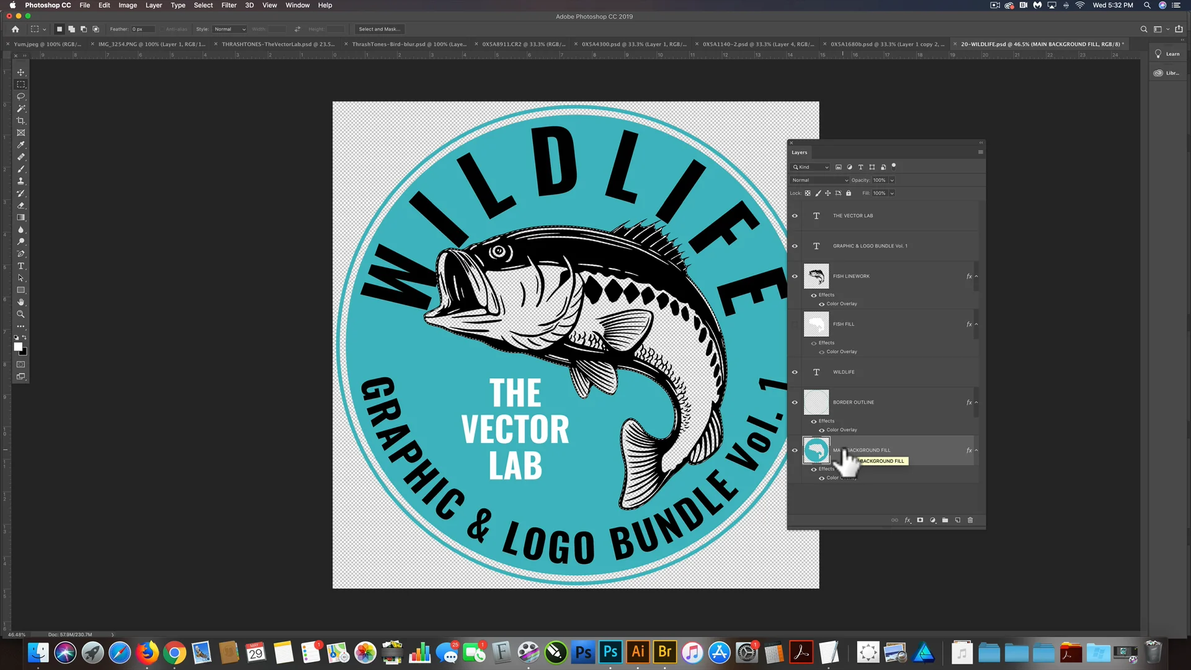The height and width of the screenshot is (670, 1191).
Task: Open the Opacity dropdown in Layers panel
Action: point(892,180)
